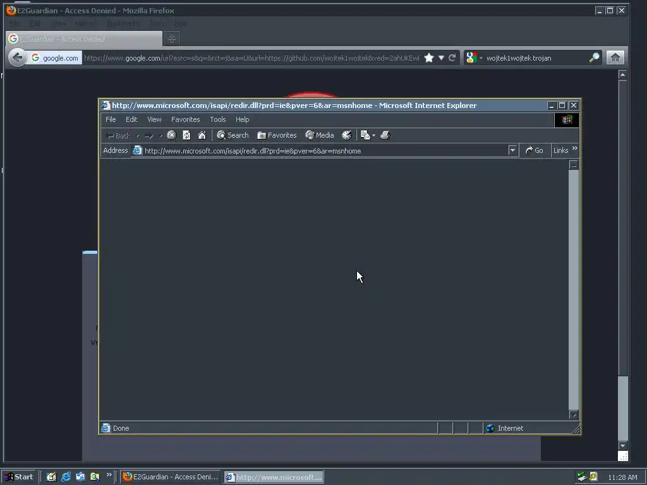Open the Search pane in Internet Explorer
Viewport: 647px width, 485px height.
click(233, 135)
